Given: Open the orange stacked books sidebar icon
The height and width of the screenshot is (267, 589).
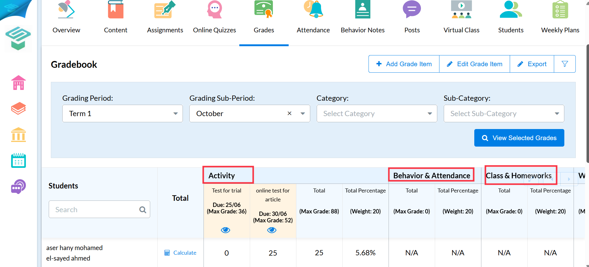Looking at the screenshot, I should [x=19, y=108].
